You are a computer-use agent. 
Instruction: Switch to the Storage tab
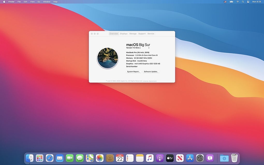click(x=133, y=34)
